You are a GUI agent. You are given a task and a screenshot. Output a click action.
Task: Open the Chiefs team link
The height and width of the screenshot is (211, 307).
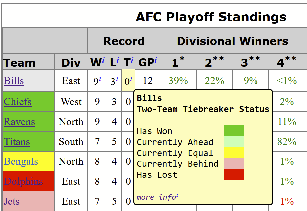(x=17, y=102)
